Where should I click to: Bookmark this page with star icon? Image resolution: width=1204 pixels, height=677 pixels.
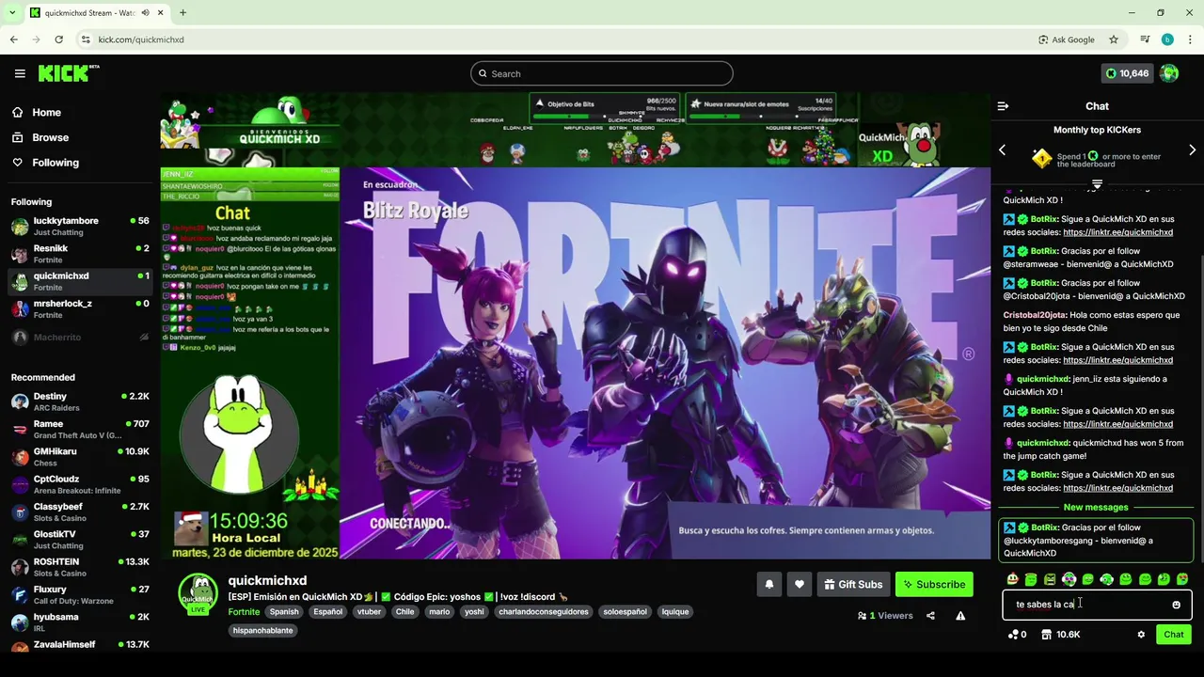1114,39
